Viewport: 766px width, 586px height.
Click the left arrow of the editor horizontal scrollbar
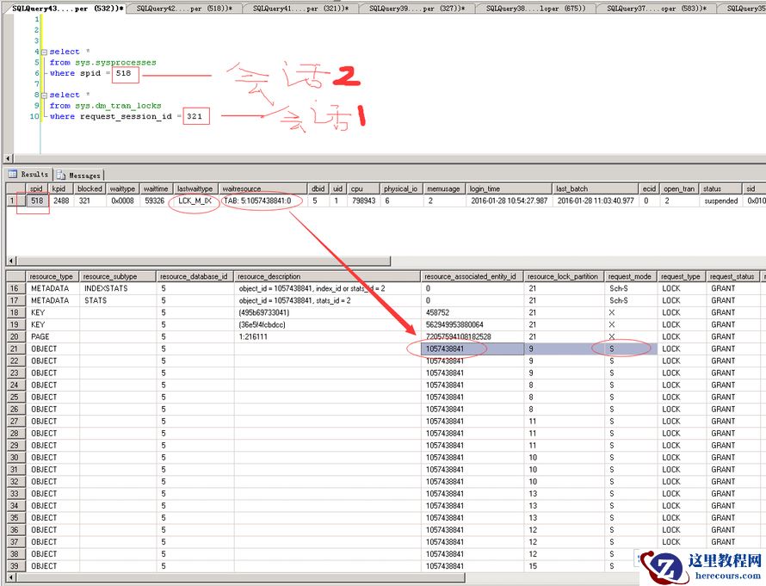tap(9, 159)
